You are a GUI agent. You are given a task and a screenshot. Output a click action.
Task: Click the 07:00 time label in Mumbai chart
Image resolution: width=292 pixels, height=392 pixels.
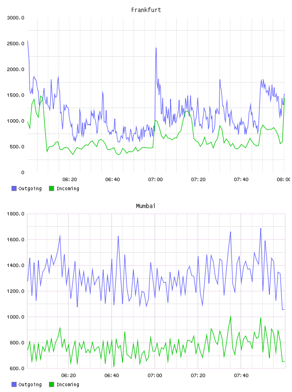click(155, 376)
